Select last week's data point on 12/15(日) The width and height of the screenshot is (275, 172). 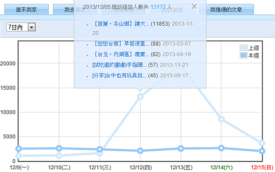pyautogui.click(x=262, y=143)
